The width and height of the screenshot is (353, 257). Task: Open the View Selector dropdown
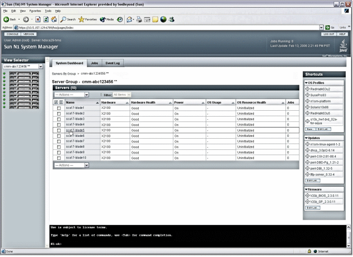click(x=23, y=67)
